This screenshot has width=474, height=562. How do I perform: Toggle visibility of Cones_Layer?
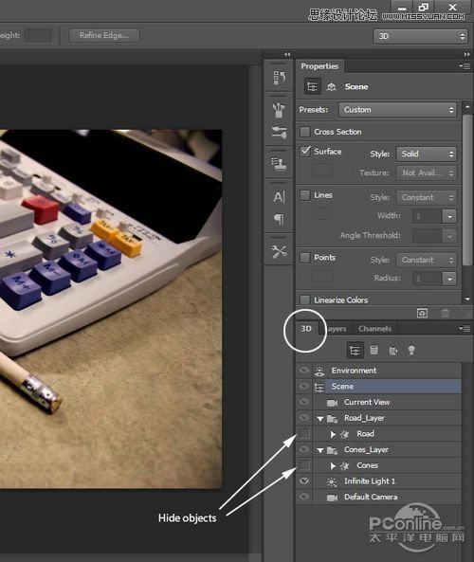click(x=304, y=449)
